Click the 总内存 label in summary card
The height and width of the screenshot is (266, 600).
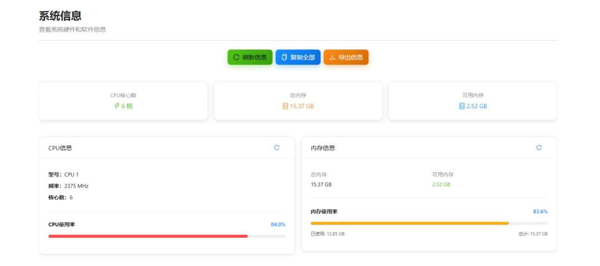tap(298, 96)
